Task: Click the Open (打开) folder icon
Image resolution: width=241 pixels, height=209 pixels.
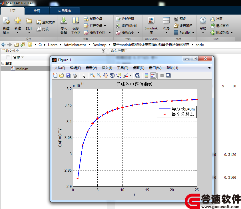Action: click(x=29, y=21)
